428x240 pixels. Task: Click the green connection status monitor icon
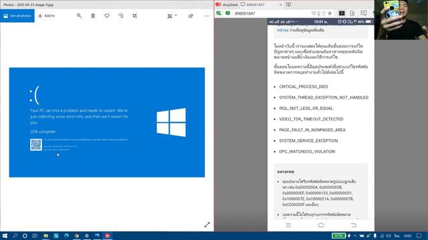click(x=219, y=13)
